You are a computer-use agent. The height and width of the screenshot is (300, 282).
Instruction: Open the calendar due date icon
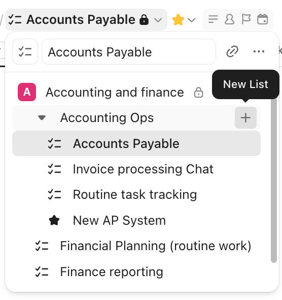tap(263, 19)
